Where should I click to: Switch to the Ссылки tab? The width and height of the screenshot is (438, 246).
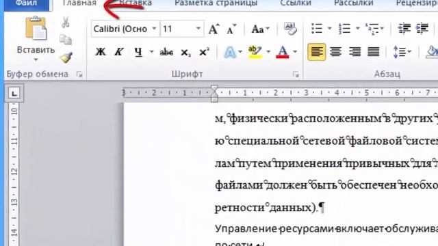(296, 3)
